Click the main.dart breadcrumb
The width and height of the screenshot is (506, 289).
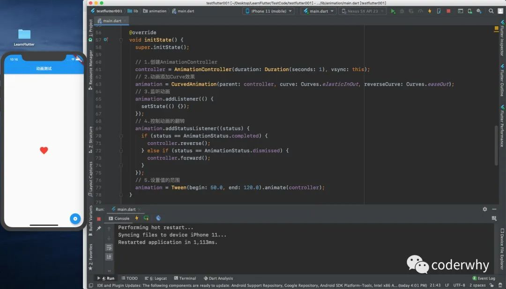point(183,11)
